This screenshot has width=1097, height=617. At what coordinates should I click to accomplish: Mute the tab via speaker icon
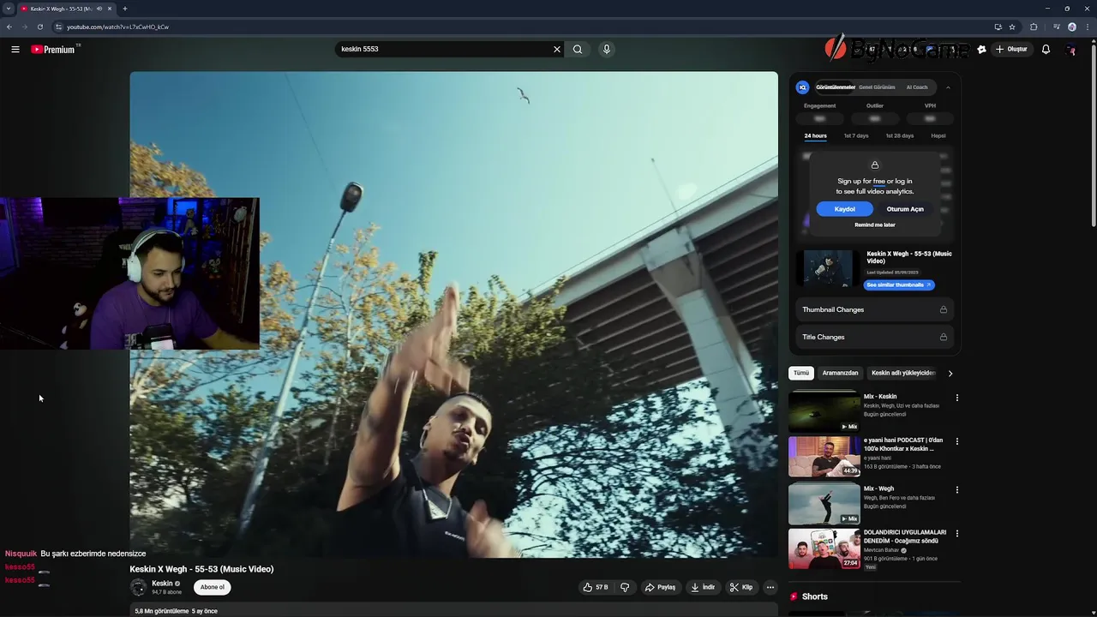pos(99,9)
